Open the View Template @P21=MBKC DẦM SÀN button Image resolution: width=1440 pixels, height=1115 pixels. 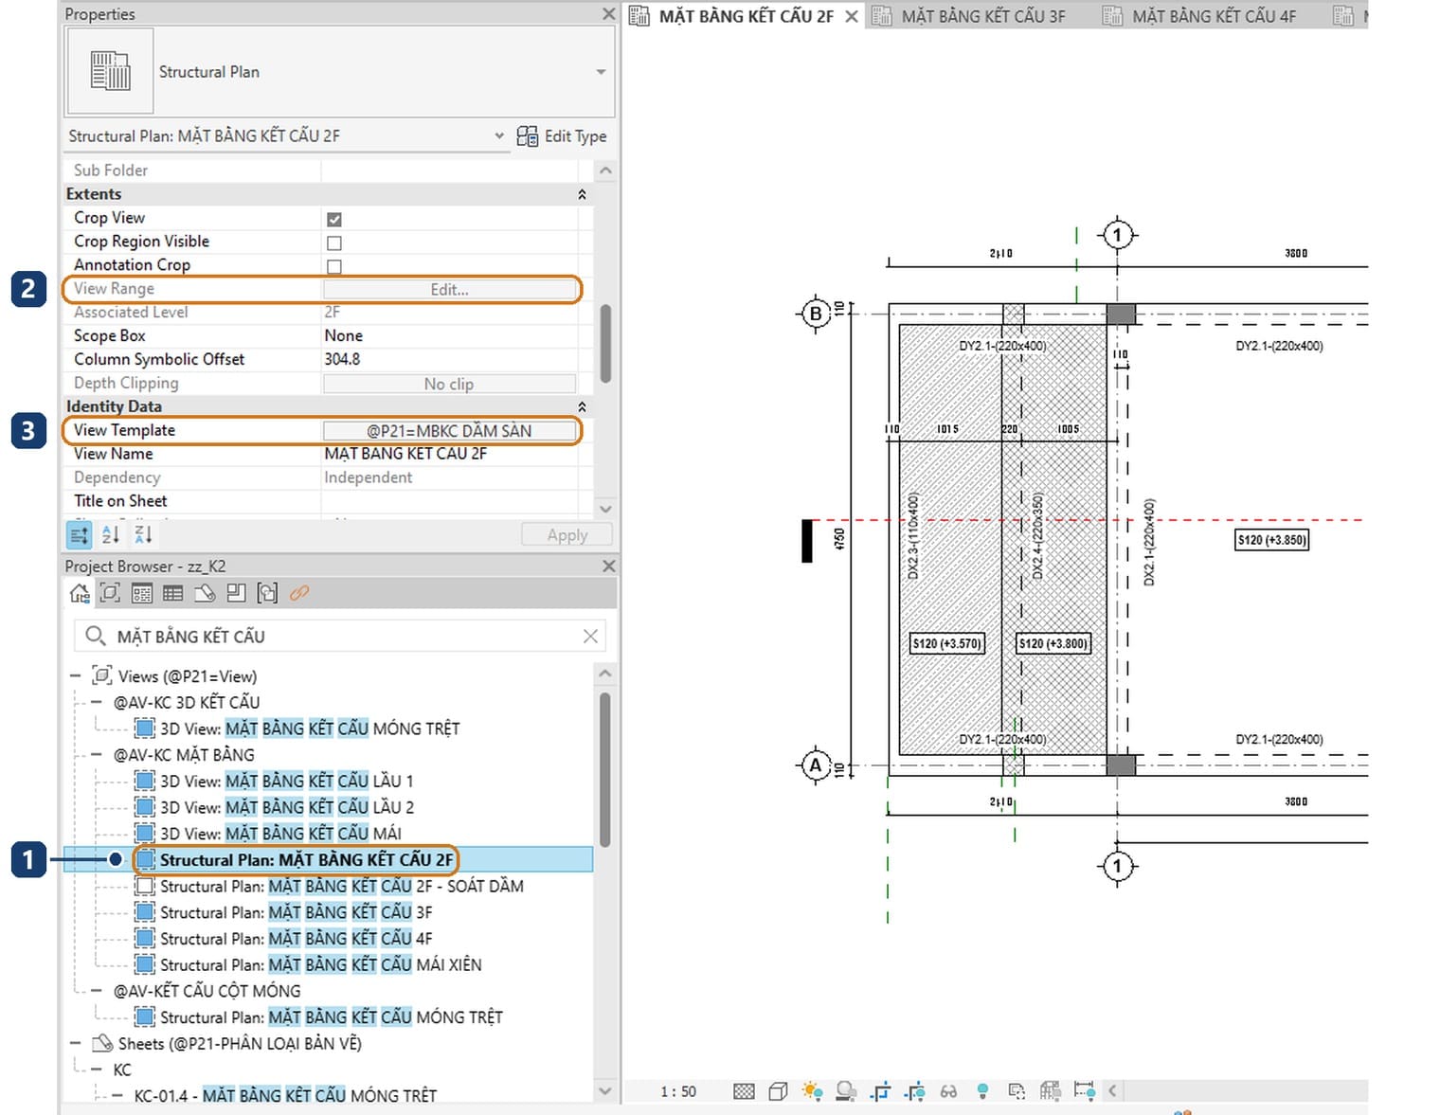point(449,430)
